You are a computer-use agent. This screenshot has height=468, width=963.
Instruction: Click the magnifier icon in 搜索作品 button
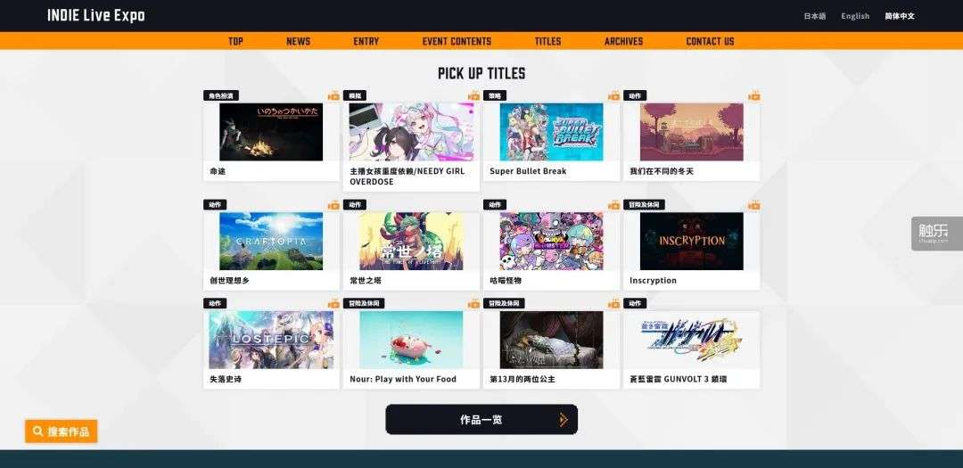pyautogui.click(x=38, y=431)
